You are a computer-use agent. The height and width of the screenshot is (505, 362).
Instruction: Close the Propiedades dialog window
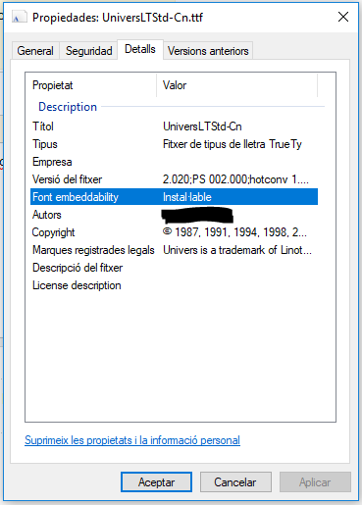click(343, 17)
